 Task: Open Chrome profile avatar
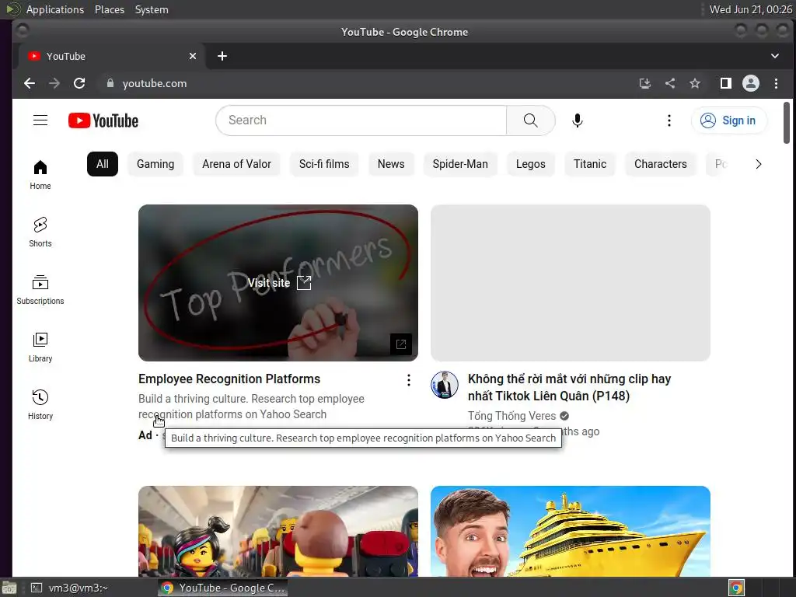751,83
